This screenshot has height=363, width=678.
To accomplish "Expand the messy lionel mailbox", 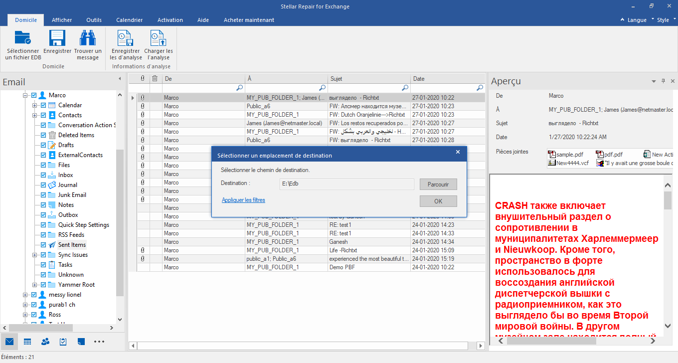I will pos(25,295).
